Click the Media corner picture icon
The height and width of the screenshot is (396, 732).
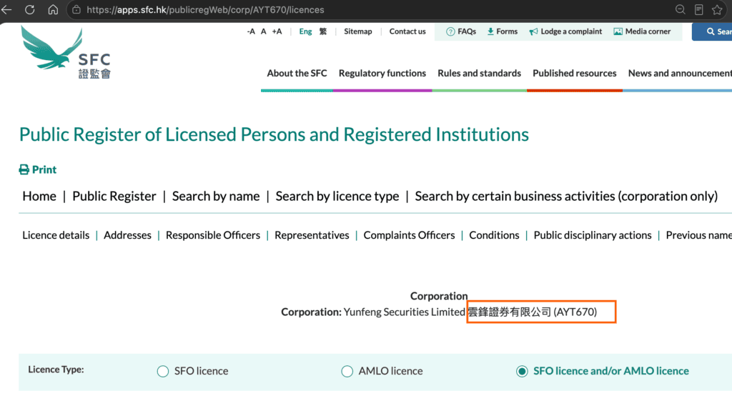coord(618,31)
